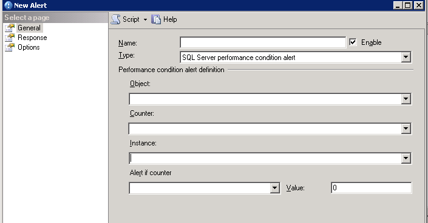This screenshot has width=428, height=223.
Task: Focus the Name input field
Action: point(263,42)
